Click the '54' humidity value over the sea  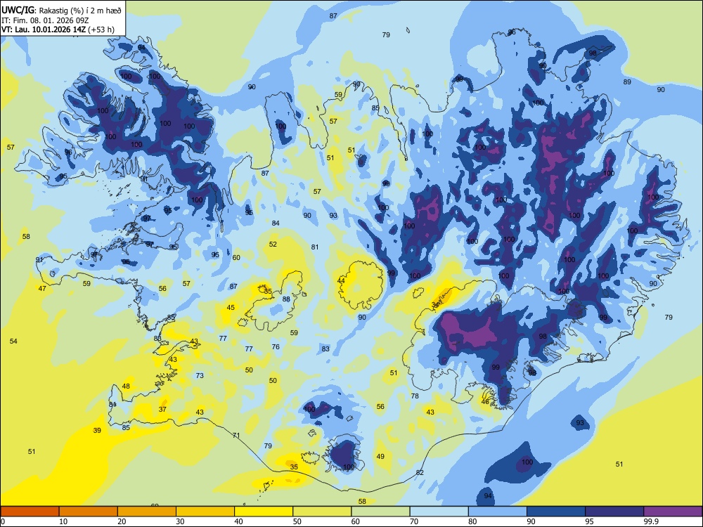click(13, 341)
